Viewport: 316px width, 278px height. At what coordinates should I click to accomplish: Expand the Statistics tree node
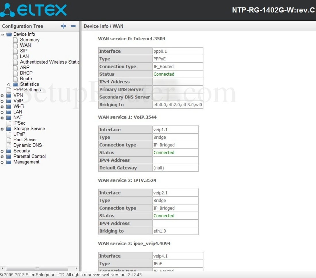pyautogui.click(x=9, y=85)
